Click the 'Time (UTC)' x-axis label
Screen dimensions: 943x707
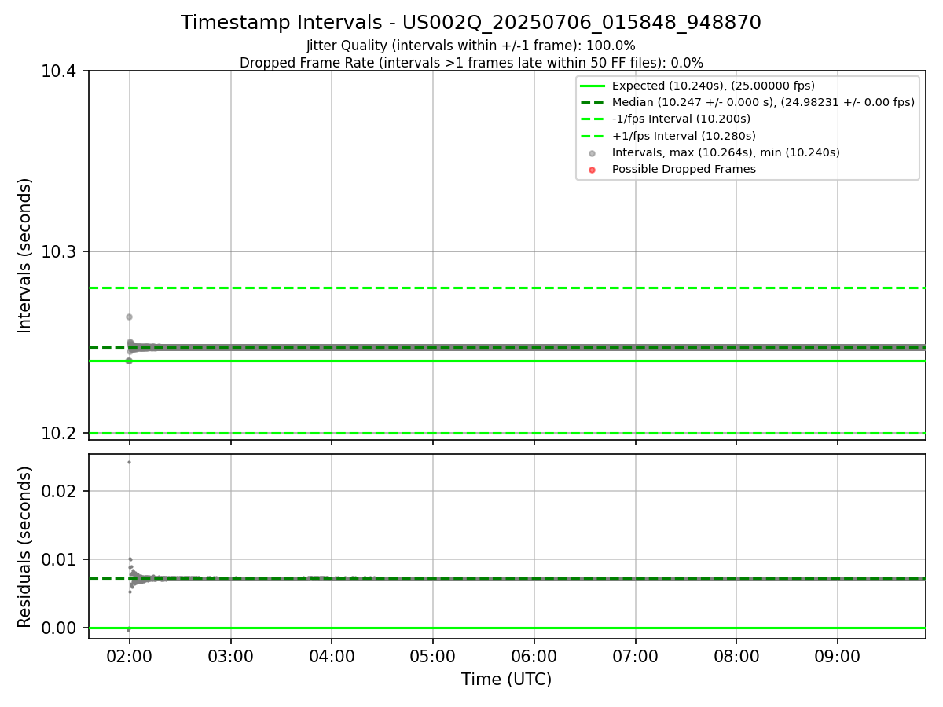coord(506,680)
